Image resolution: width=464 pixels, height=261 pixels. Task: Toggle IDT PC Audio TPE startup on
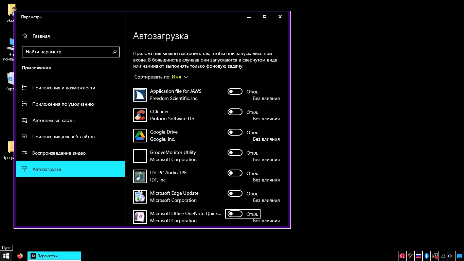point(235,173)
